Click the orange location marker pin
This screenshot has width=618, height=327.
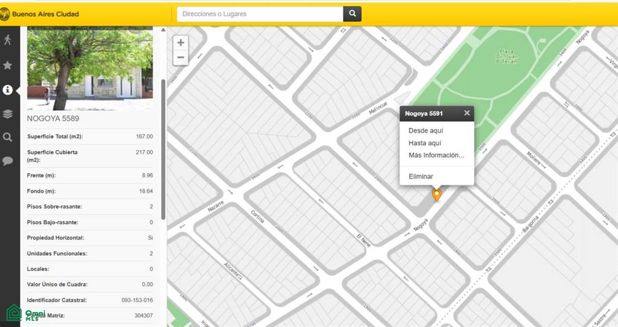436,194
